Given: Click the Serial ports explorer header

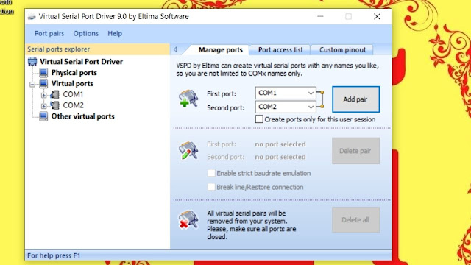Looking at the screenshot, I should (x=97, y=49).
